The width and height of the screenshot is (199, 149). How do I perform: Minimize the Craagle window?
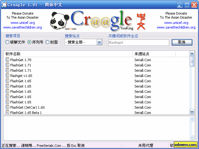(x=180, y=5)
